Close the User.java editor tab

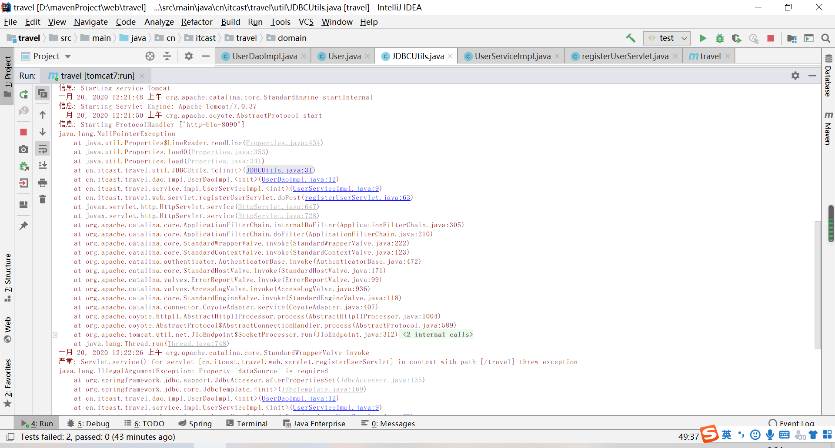click(367, 56)
